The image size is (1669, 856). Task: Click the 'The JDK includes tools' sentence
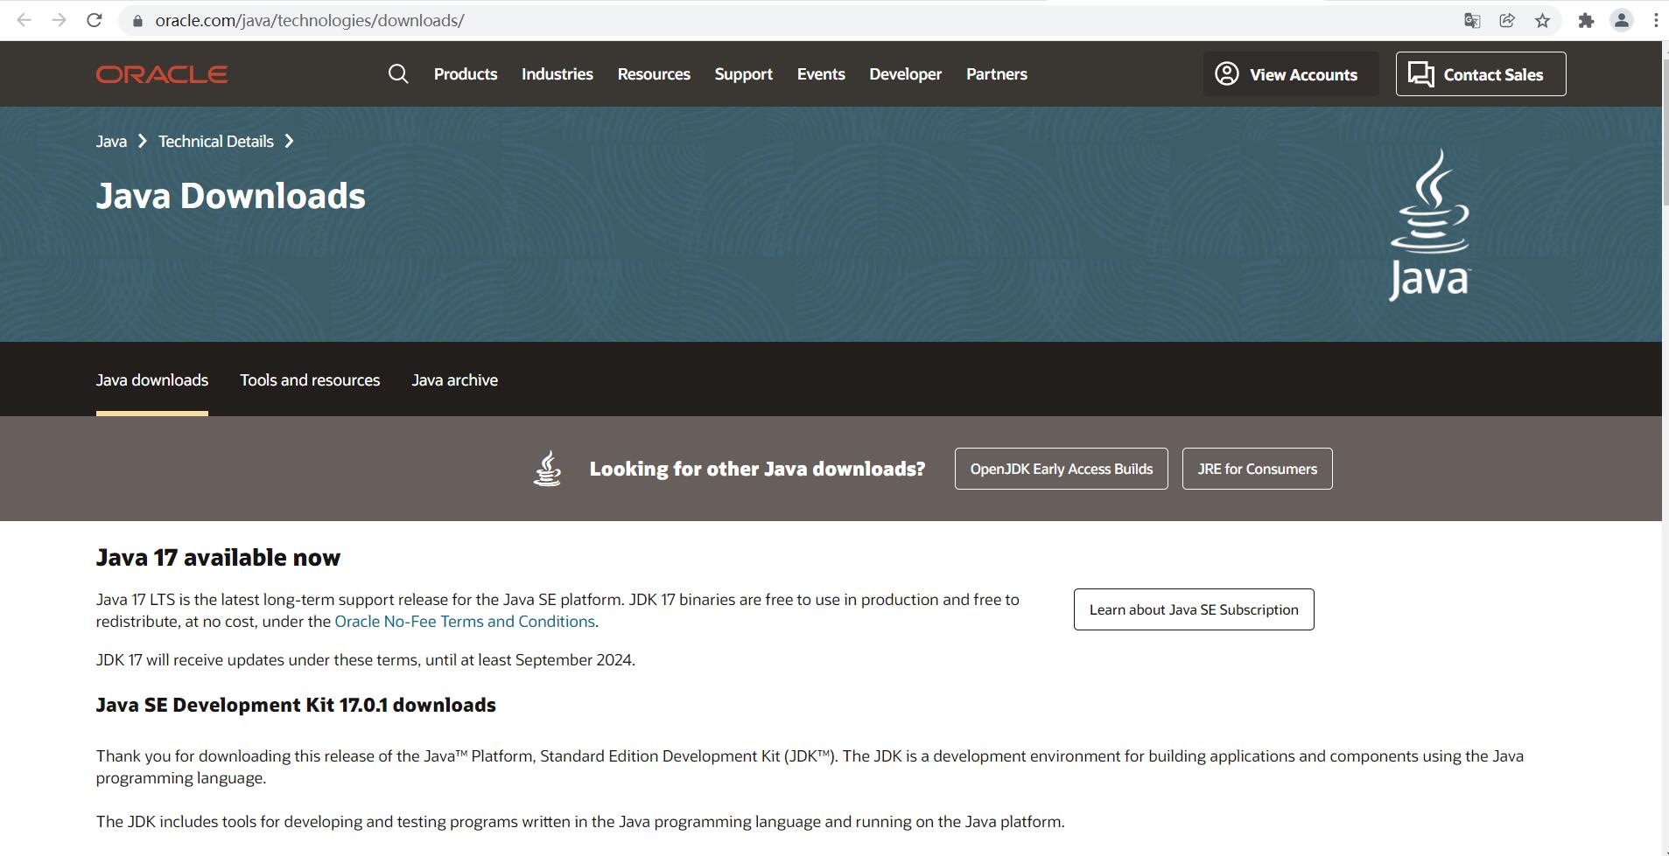[x=580, y=822]
